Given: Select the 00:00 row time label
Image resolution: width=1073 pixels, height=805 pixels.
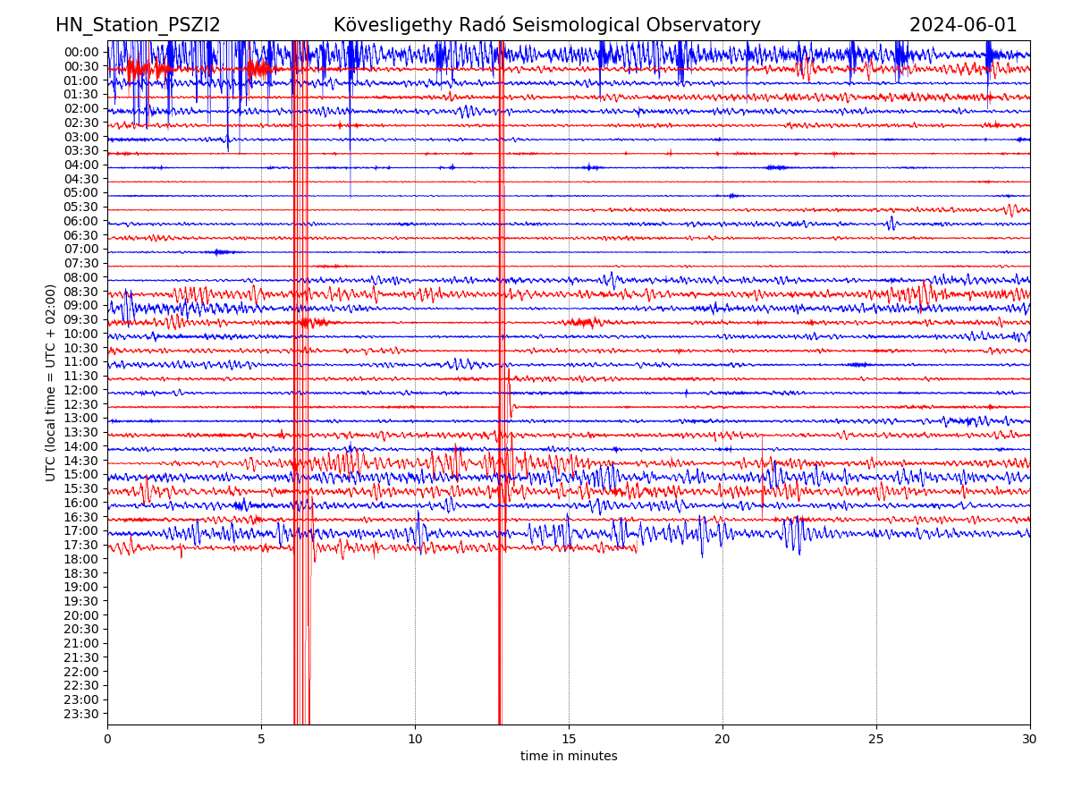Looking at the screenshot, I should (x=80, y=52).
